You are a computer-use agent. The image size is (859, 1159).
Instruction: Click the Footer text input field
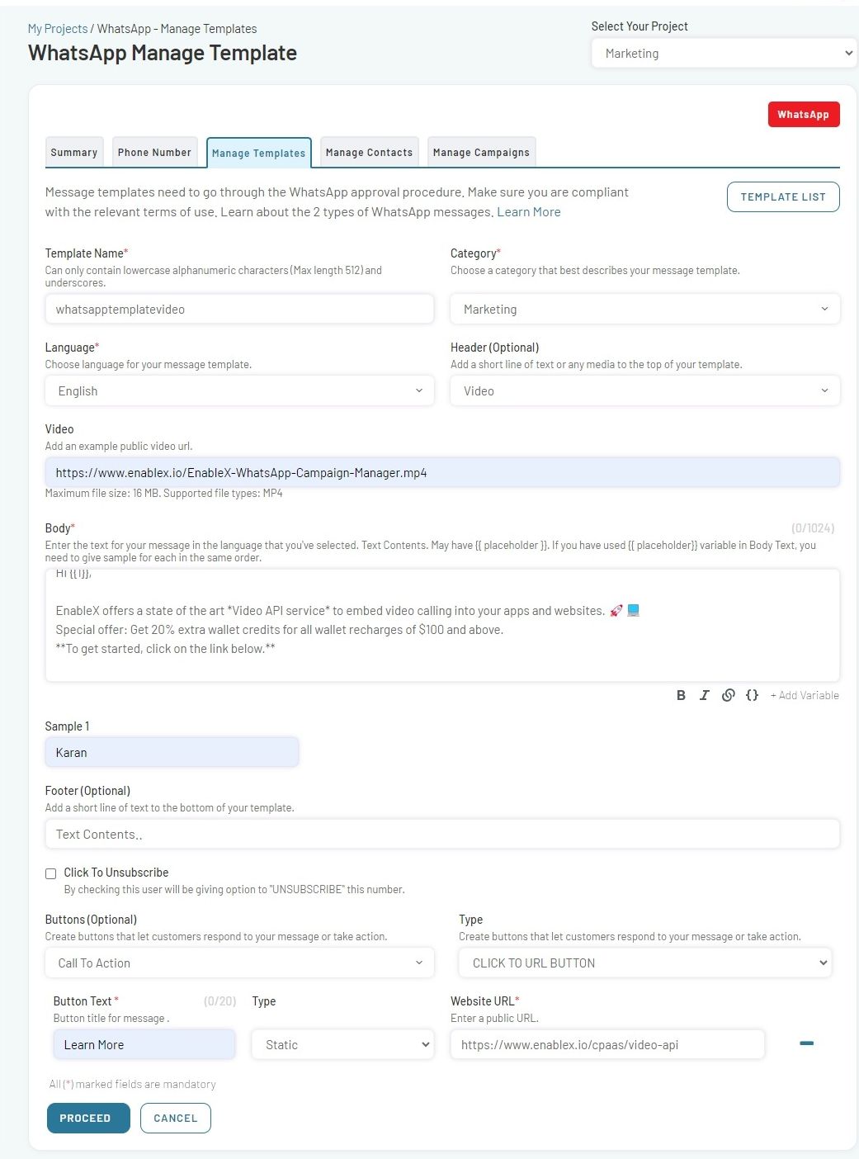tap(442, 835)
